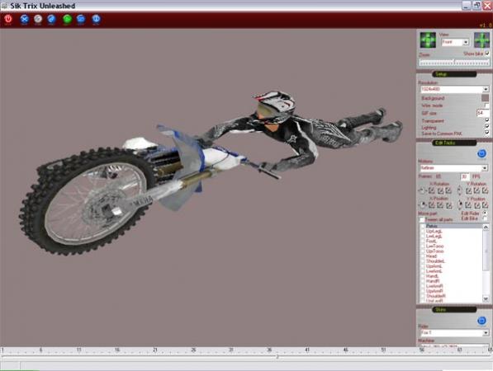
Task: Click the red power icon in toolbar
Action: (x=8, y=20)
